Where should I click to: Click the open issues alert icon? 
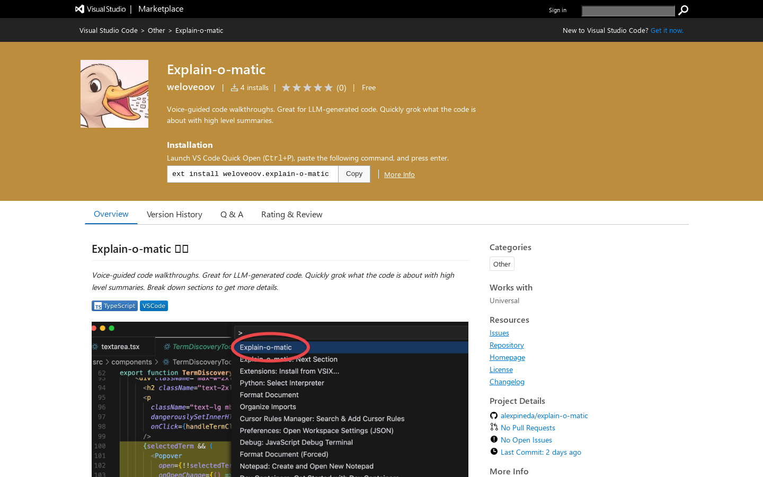point(494,439)
